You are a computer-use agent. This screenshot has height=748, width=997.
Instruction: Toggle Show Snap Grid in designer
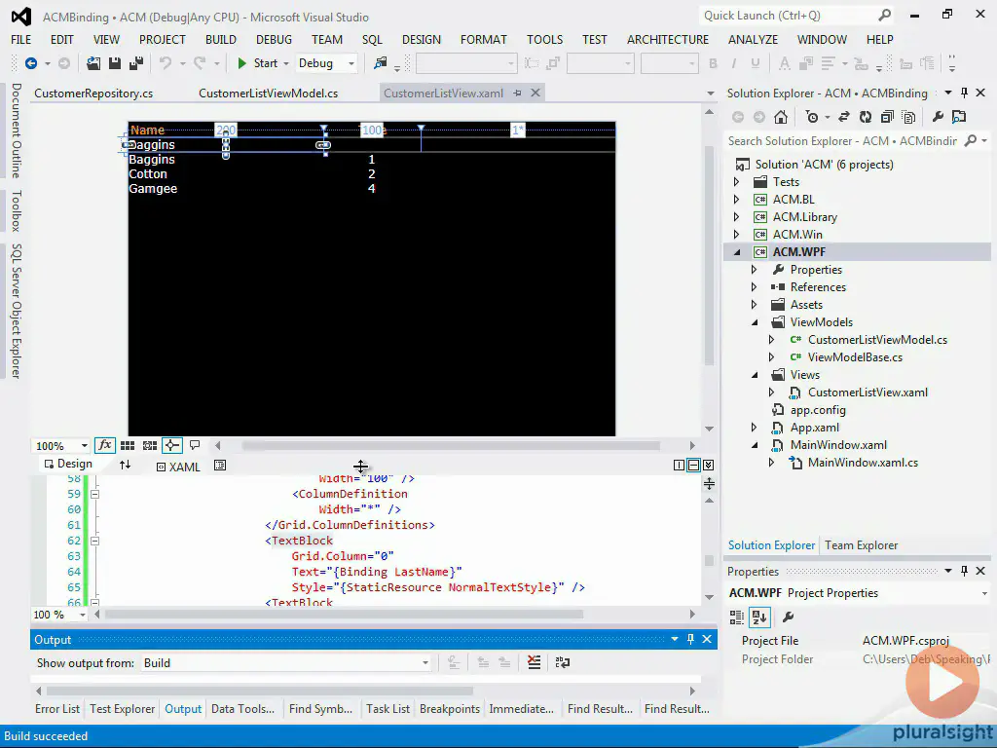point(128,445)
